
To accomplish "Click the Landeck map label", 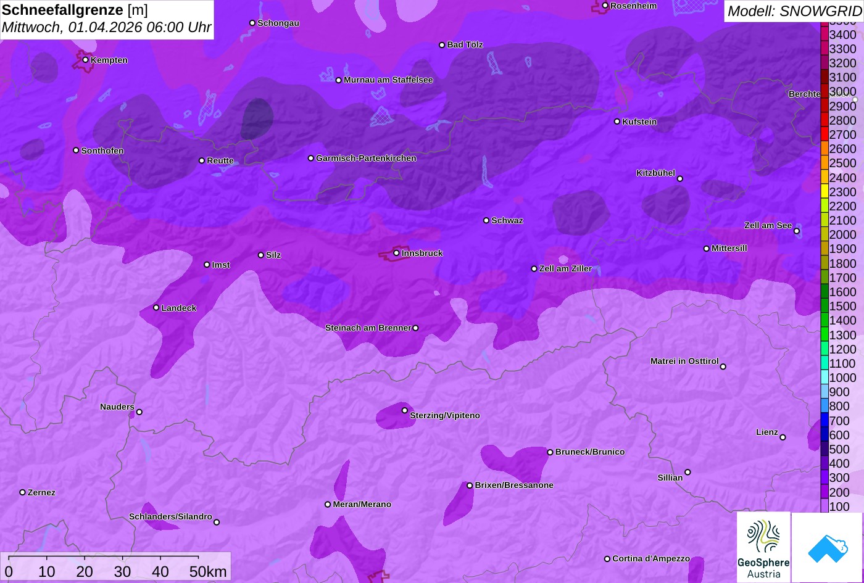I will (179, 308).
